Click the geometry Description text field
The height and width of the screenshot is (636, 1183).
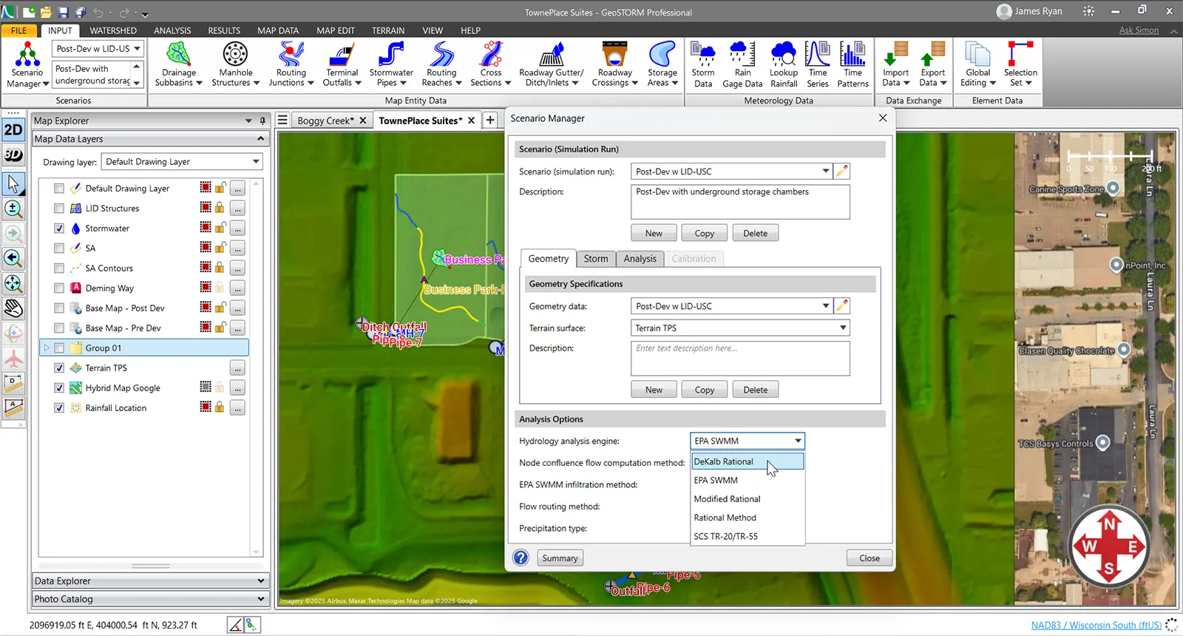click(x=739, y=358)
